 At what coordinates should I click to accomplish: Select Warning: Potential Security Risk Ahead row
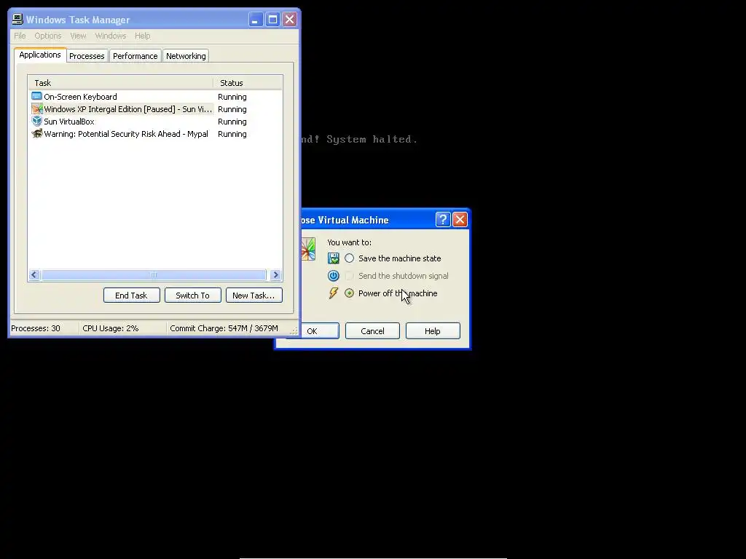pyautogui.click(x=155, y=134)
